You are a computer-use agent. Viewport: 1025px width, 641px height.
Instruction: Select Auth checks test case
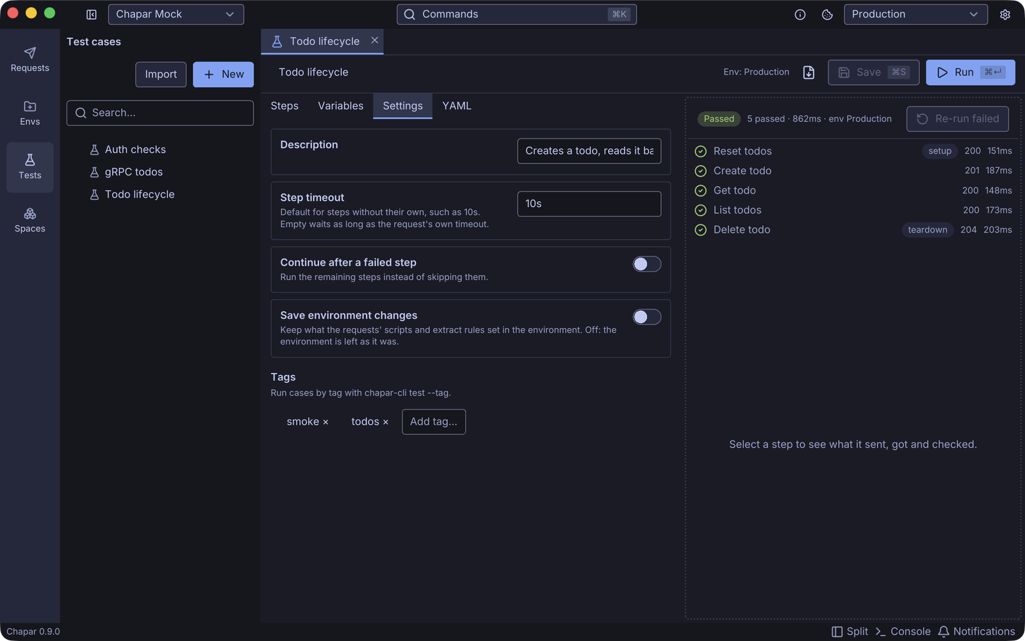pyautogui.click(x=160, y=149)
